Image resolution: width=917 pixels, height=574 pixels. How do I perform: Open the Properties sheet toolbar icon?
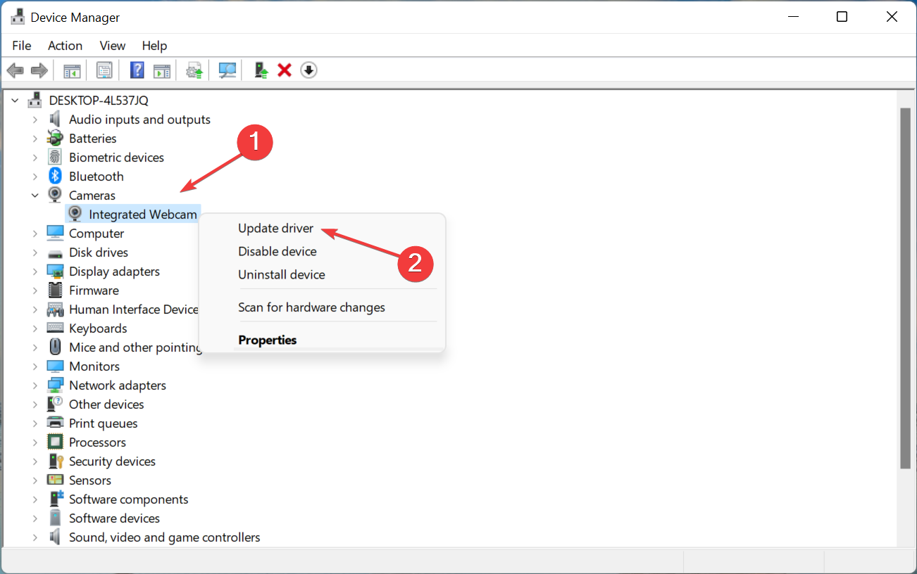pyautogui.click(x=104, y=70)
